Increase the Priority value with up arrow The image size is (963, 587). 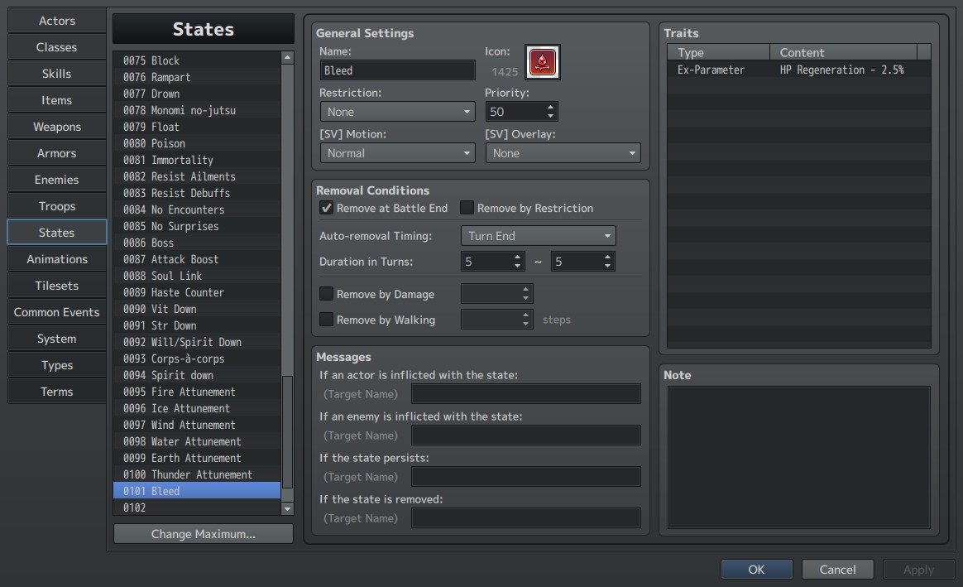point(550,107)
